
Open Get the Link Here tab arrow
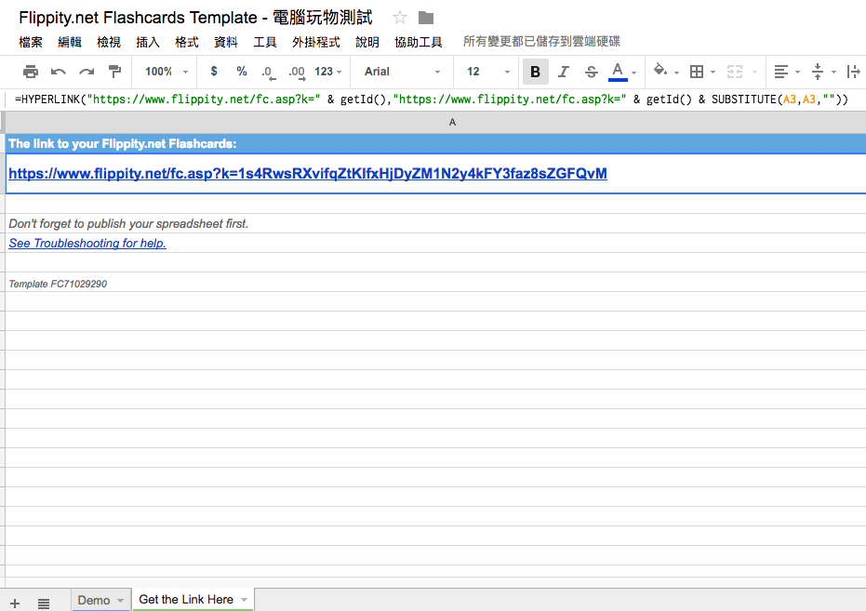(x=244, y=600)
